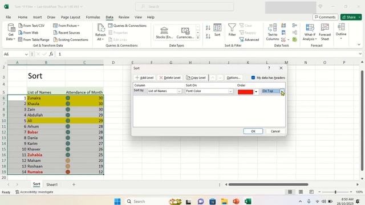The height and width of the screenshot is (205, 365).
Task: Click cell containing Zonaira
Action: [46, 98]
